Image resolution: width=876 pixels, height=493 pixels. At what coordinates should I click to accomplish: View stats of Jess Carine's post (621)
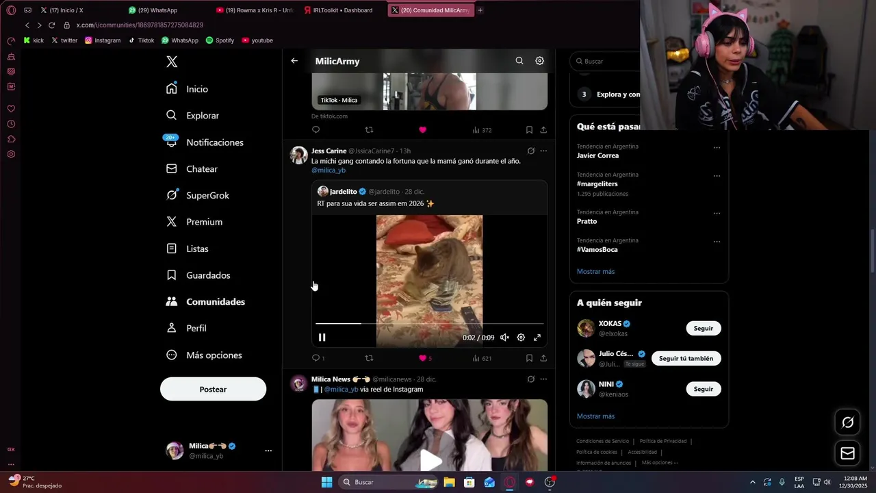(482, 358)
